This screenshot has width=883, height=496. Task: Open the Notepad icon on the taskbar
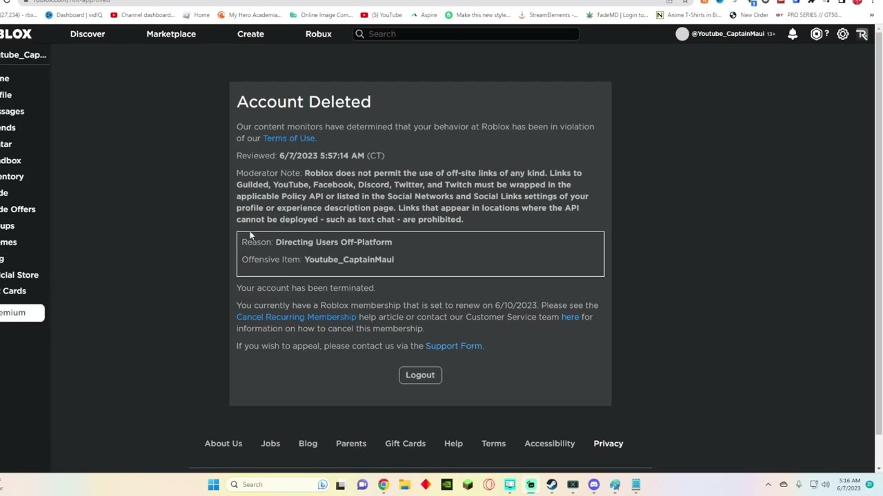point(636,484)
